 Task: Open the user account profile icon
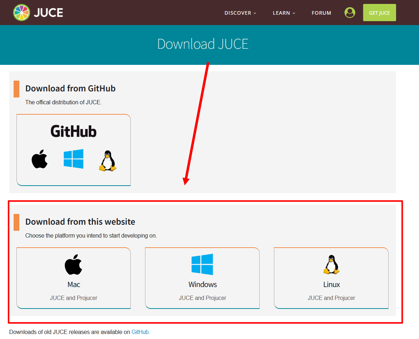point(350,13)
